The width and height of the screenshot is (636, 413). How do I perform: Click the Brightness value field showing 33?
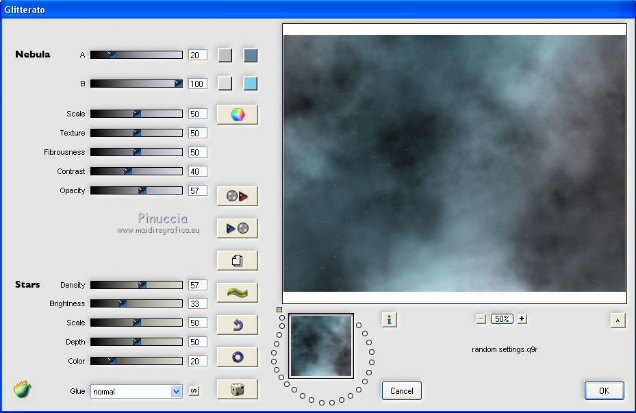coord(198,303)
